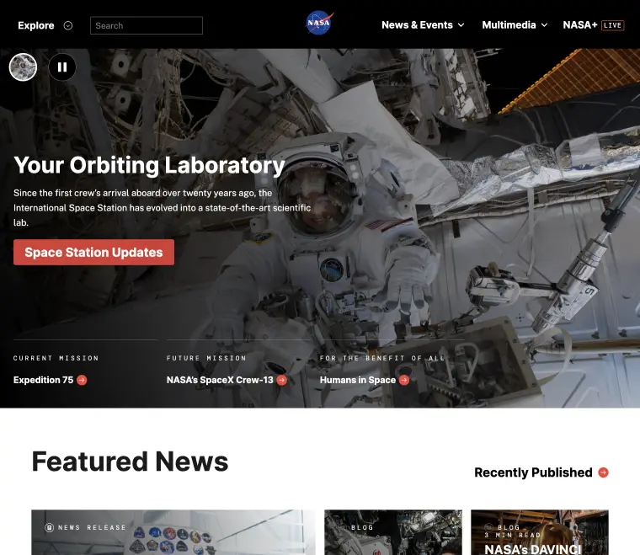The width and height of the screenshot is (640, 555).
Task: Click the Explore circled chevron icon
Action: click(68, 26)
